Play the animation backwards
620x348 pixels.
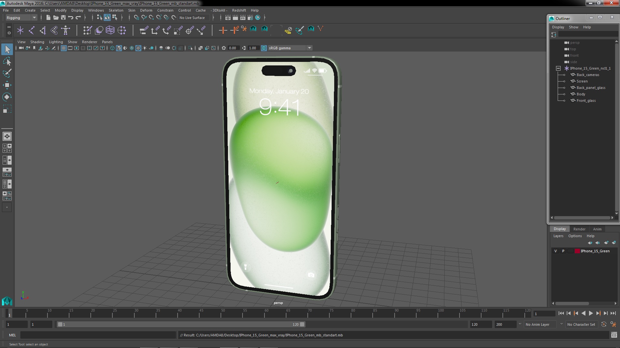click(583, 313)
